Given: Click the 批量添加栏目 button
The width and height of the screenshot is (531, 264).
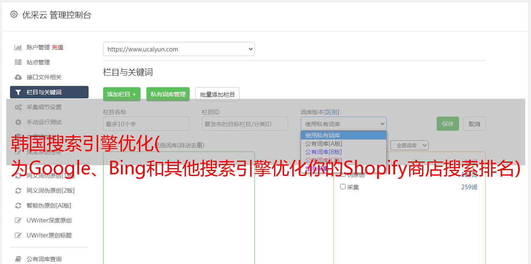Looking at the screenshot, I should pos(217,94).
